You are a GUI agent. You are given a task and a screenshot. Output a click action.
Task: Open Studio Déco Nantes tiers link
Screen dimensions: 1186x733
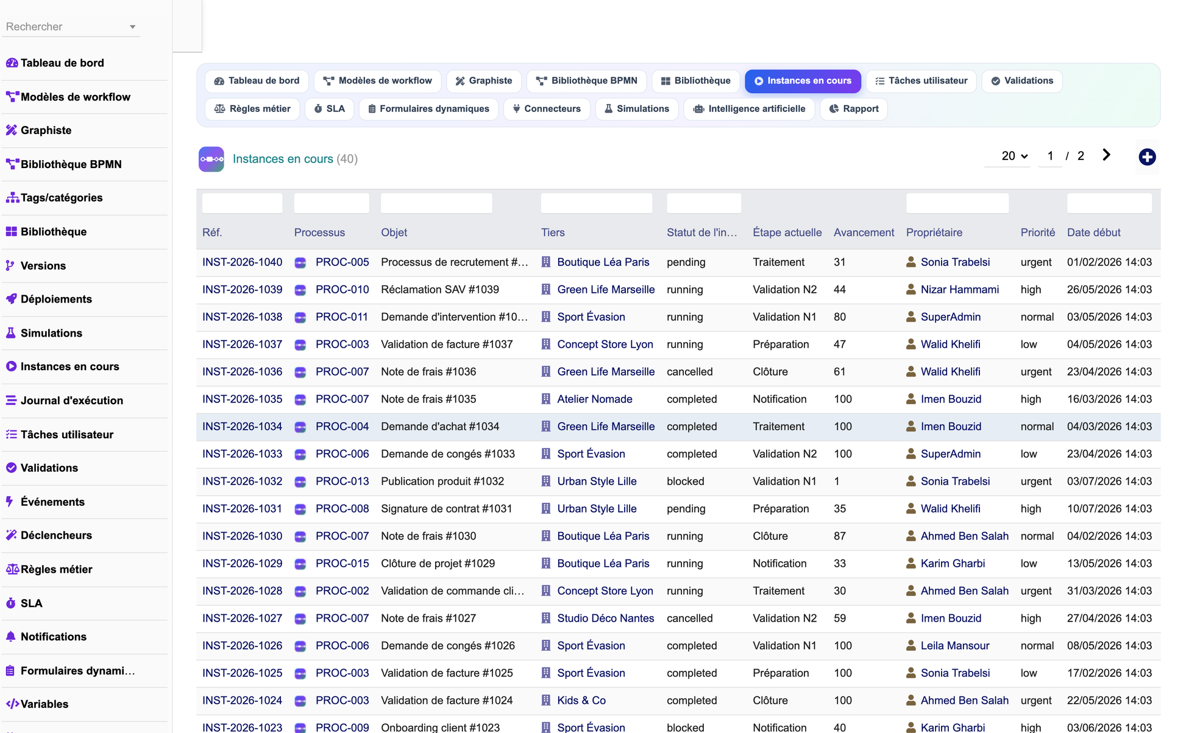606,619
